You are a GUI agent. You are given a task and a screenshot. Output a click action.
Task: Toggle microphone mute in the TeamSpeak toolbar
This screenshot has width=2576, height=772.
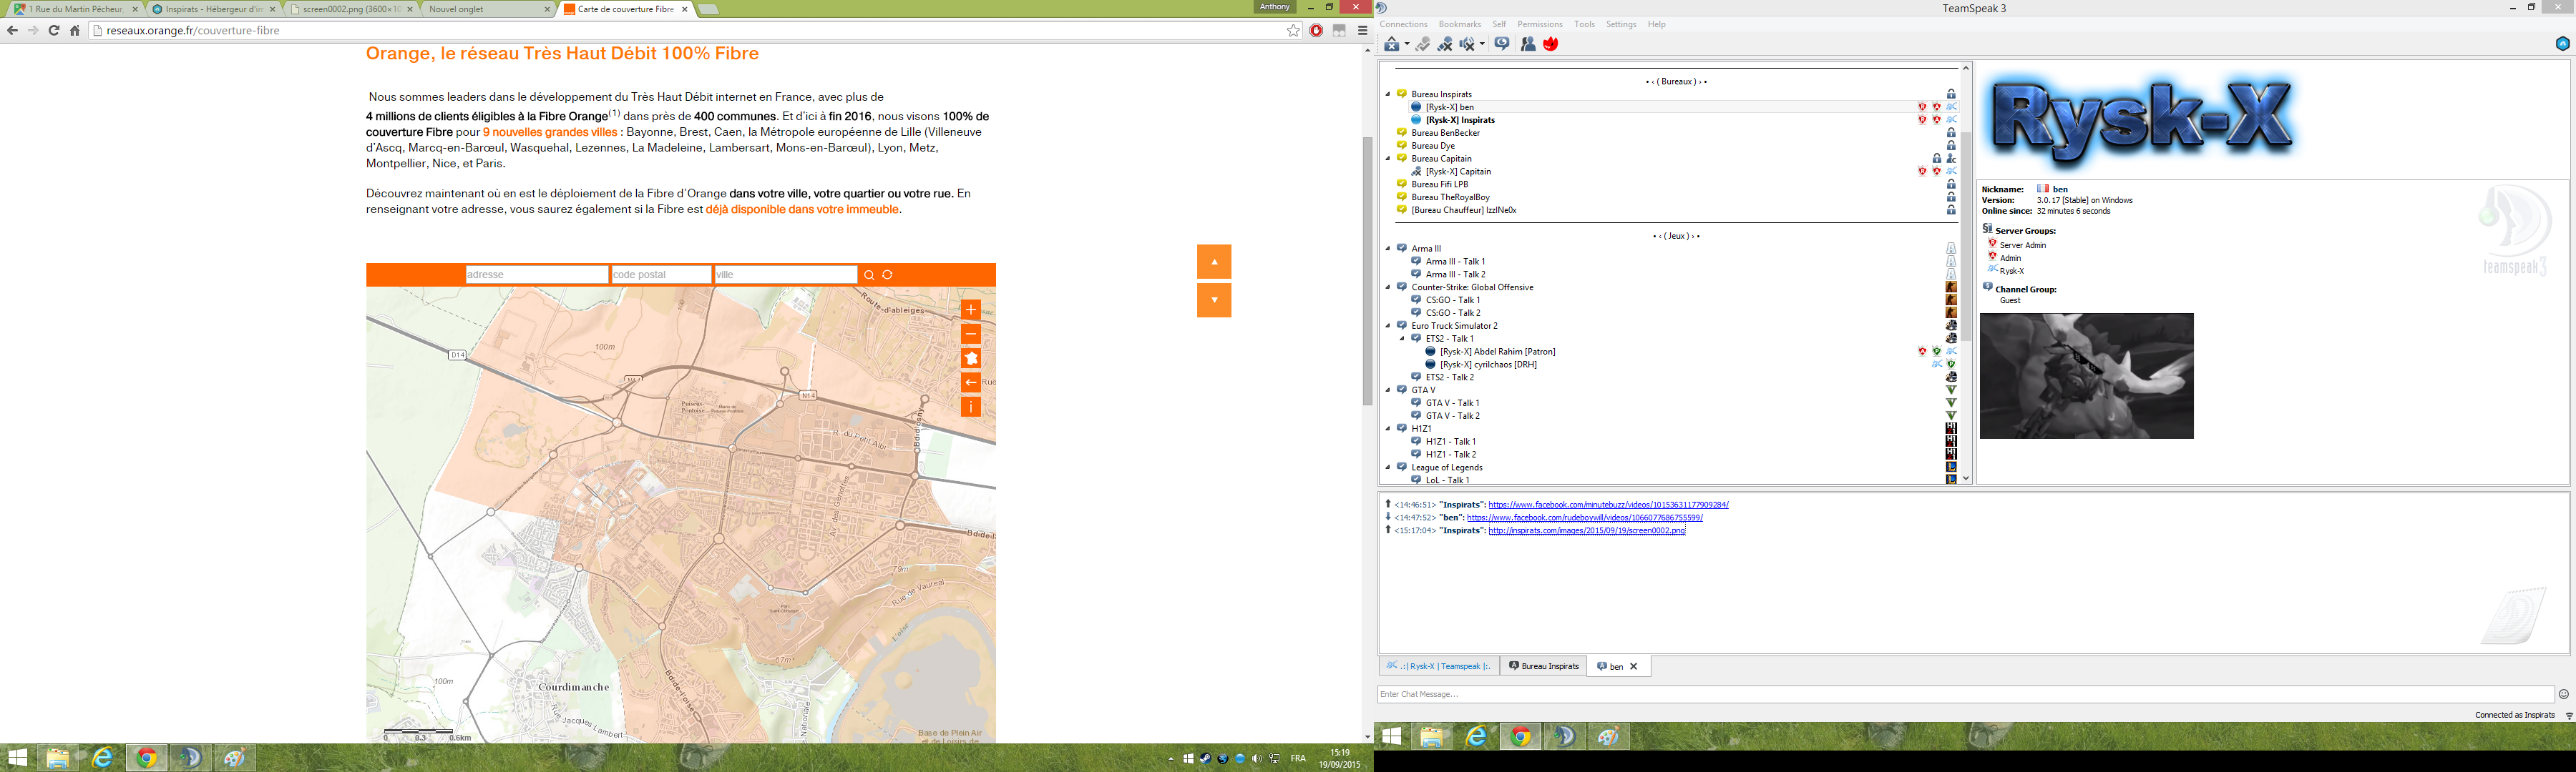(x=1446, y=44)
